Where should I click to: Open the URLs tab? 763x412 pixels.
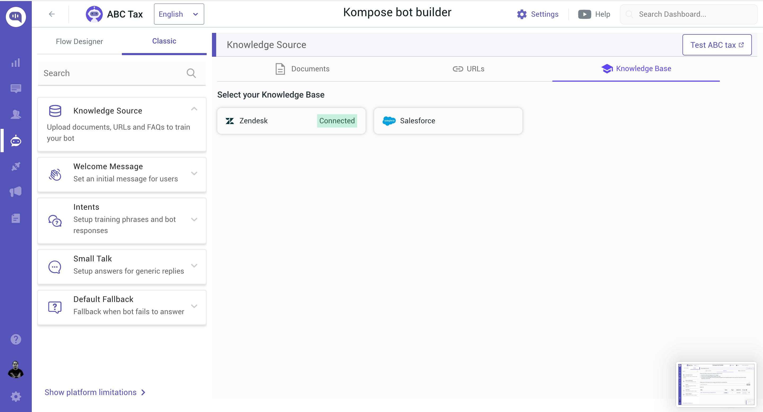(x=469, y=69)
